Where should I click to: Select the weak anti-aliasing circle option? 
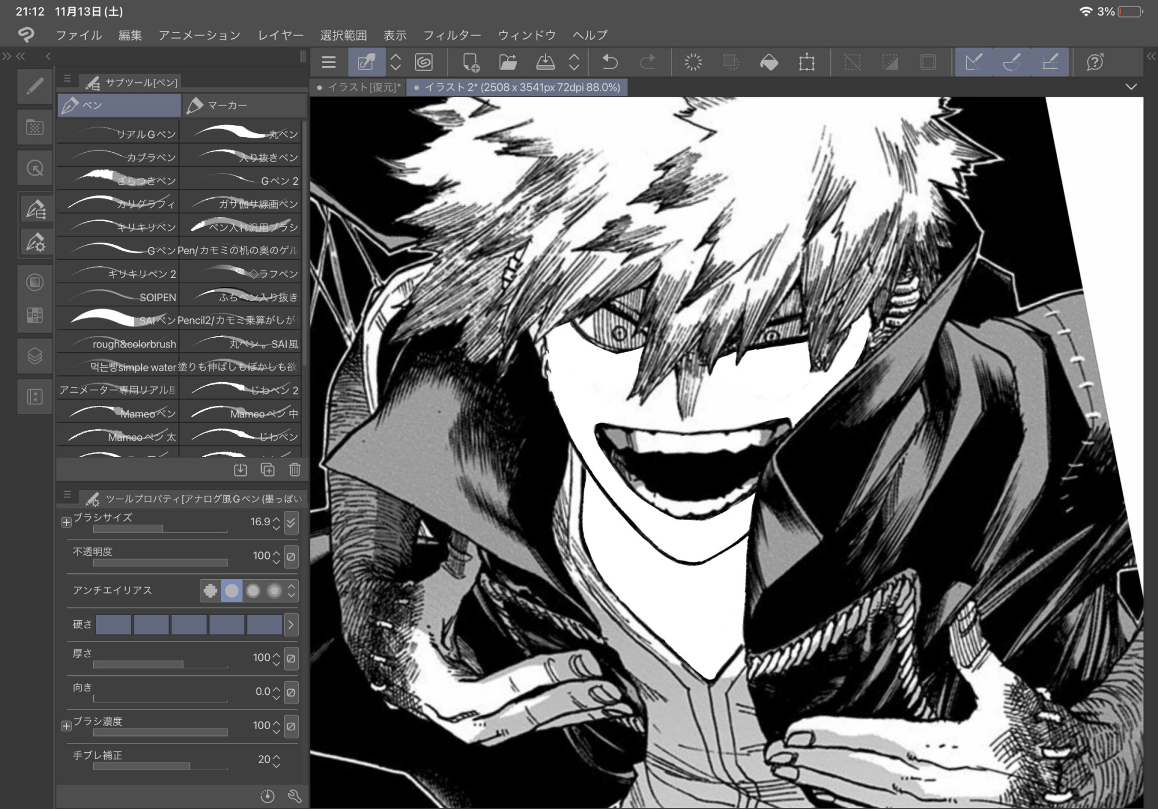click(232, 591)
